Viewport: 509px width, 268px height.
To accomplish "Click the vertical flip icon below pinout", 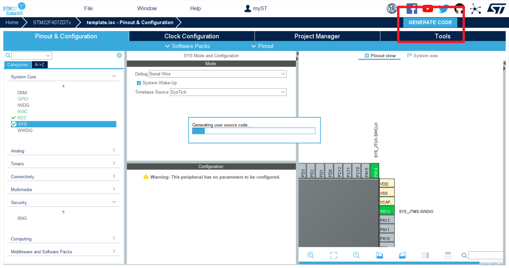I will click(425, 255).
